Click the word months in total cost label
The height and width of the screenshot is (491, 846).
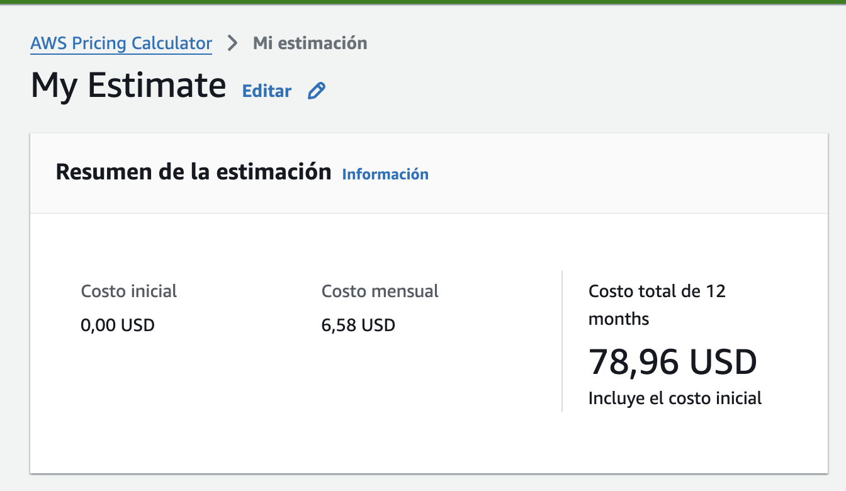pos(619,319)
